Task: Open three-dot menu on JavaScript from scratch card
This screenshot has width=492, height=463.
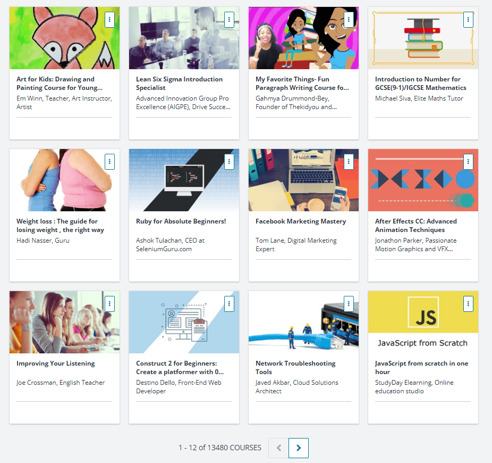Action: pos(468,304)
